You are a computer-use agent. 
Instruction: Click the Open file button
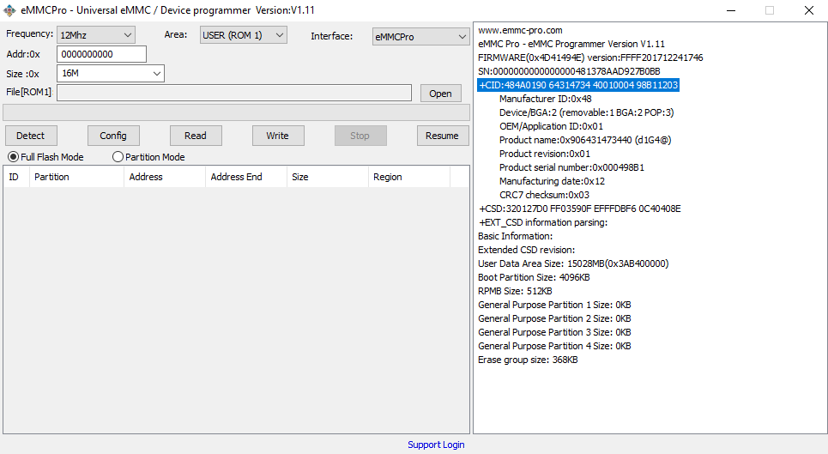pos(440,94)
